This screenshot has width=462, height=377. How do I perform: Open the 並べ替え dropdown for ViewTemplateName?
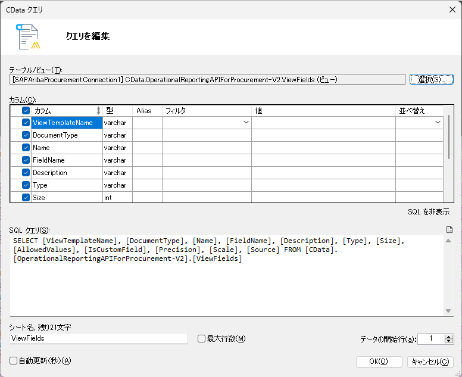[438, 122]
